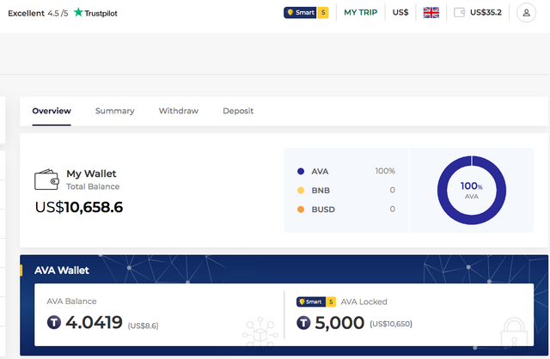The width and height of the screenshot is (550, 359).
Task: Click the Excellent 4.5/5 rating text
Action: pos(37,13)
